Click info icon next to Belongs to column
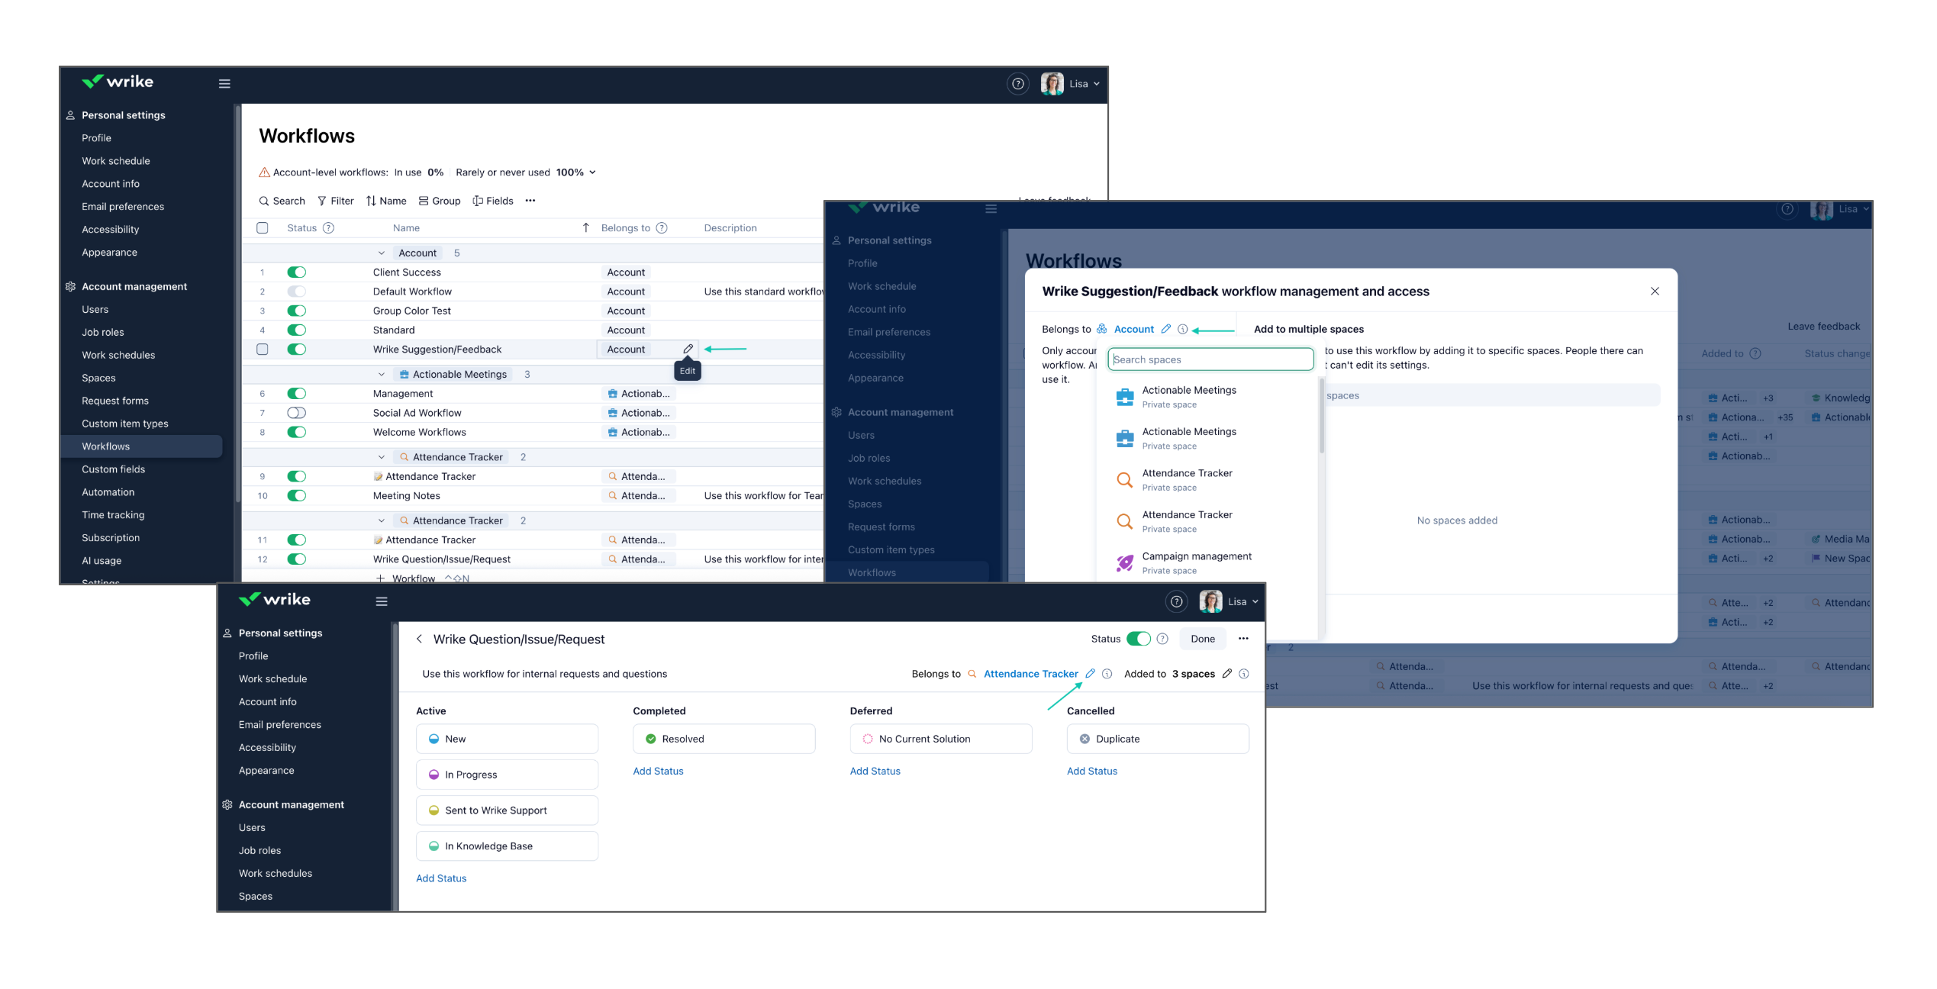Viewport: 1937px width, 989px height. coord(662,227)
